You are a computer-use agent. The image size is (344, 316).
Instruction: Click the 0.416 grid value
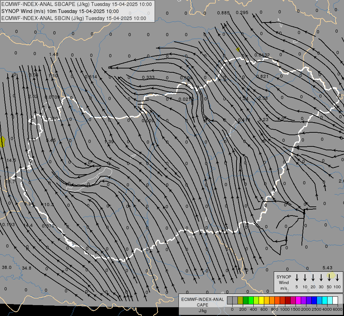pos(244,120)
